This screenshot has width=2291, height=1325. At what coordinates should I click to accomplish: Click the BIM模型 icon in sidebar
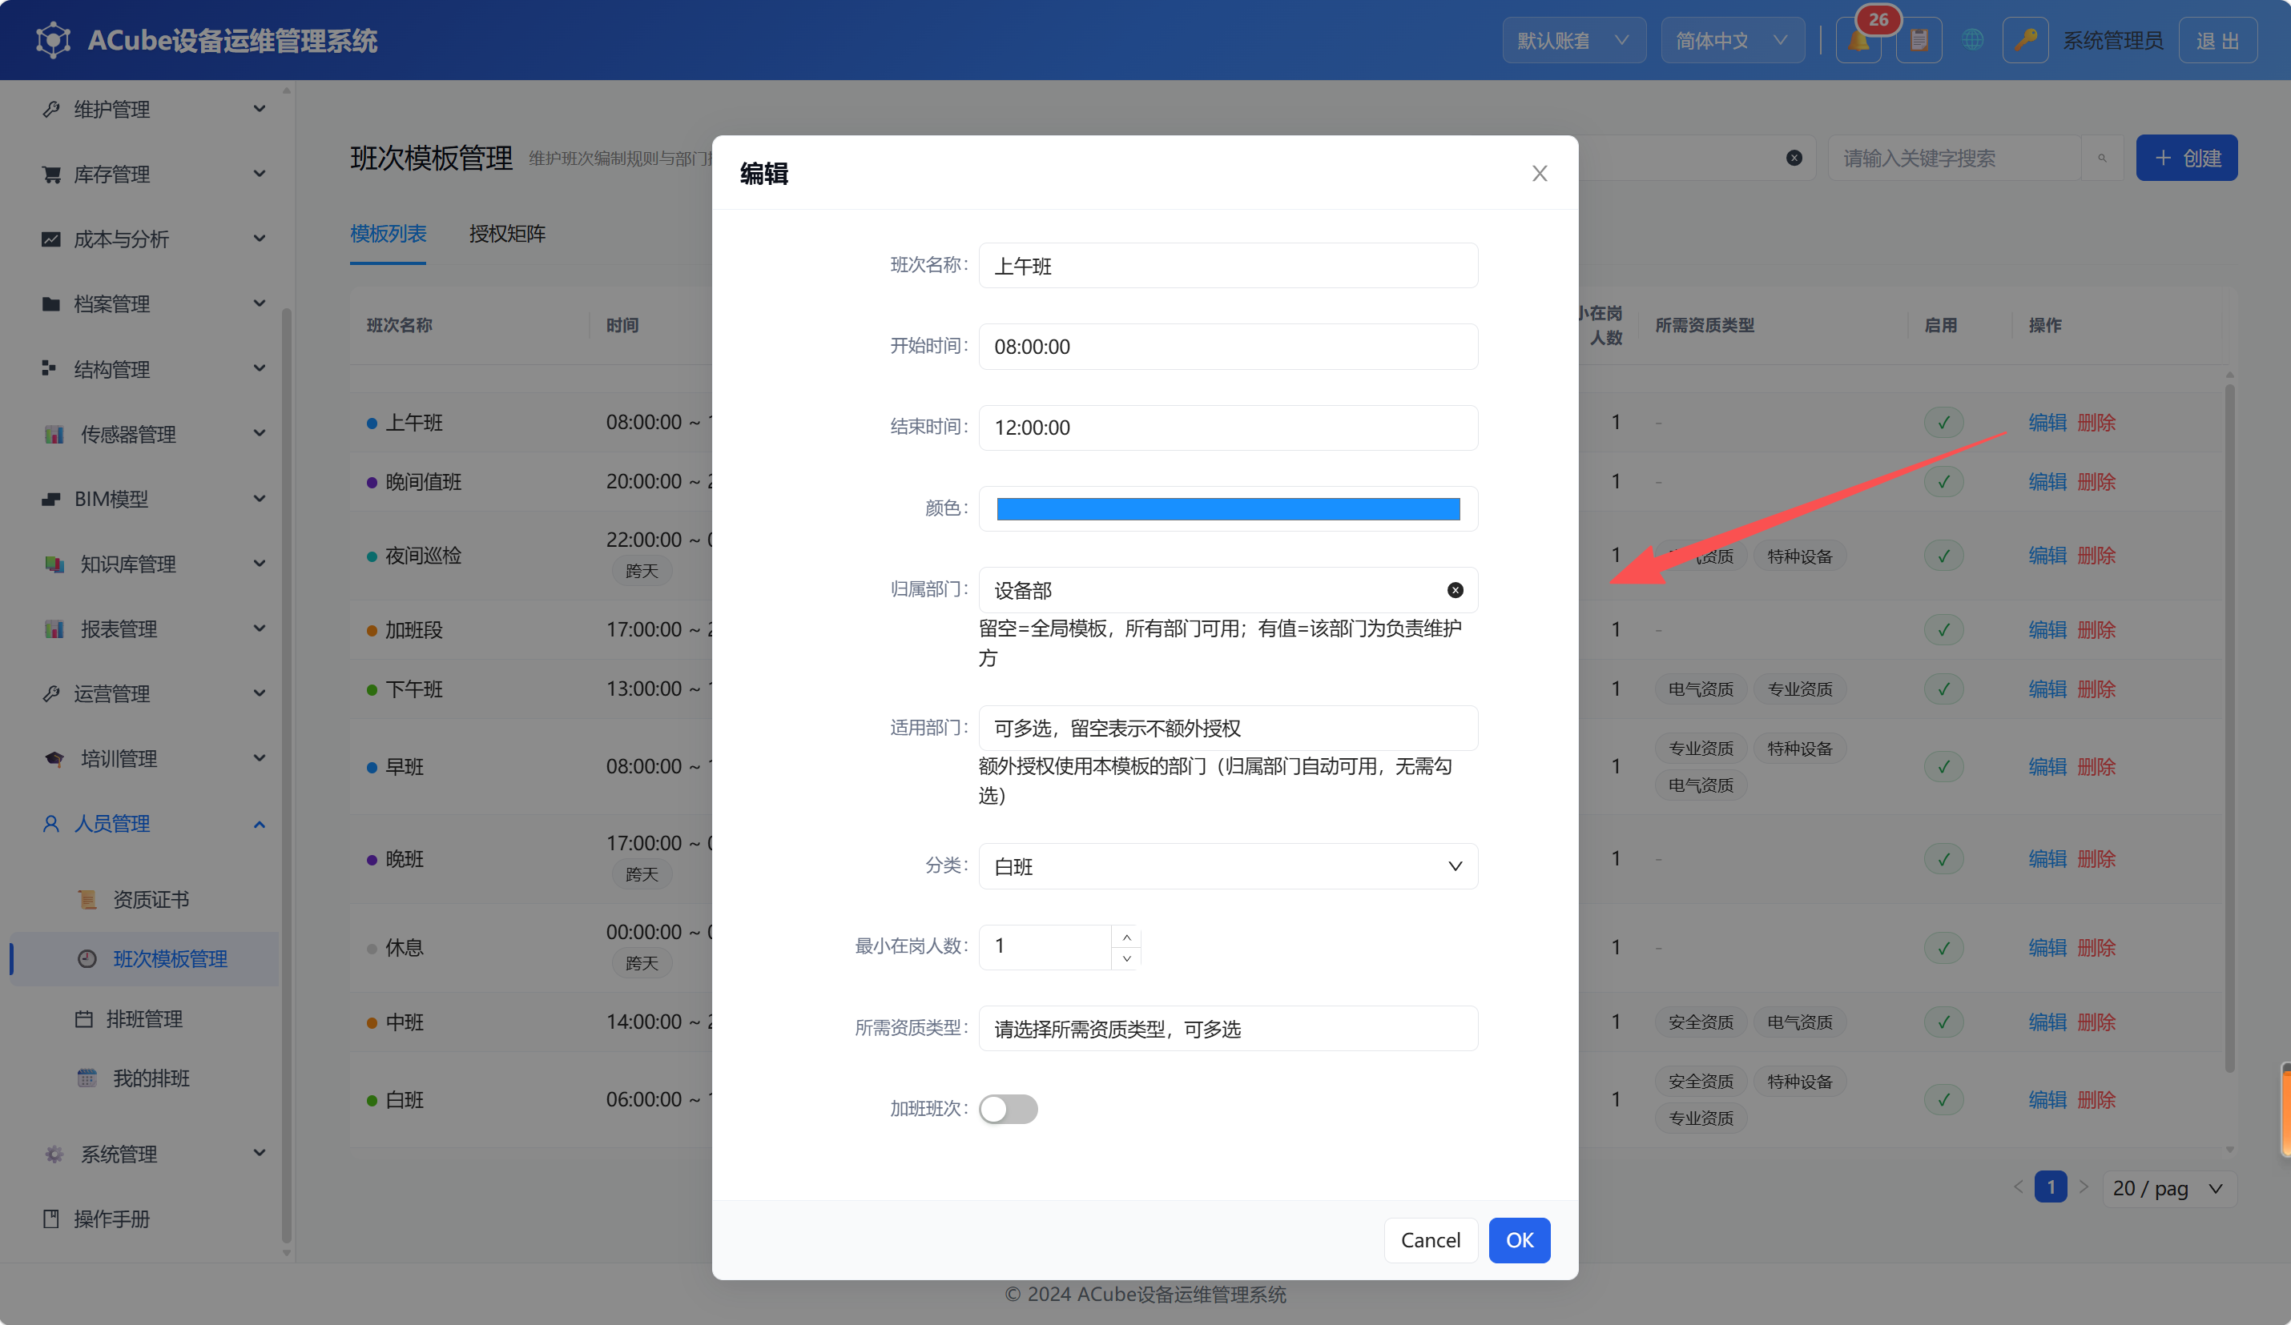51,499
